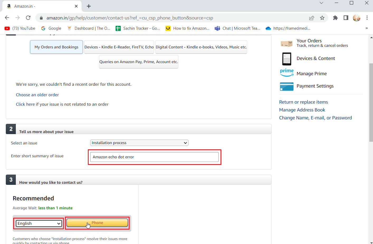Click the scrollbar up arrow
The height and width of the screenshot is (244, 373).
click(x=371, y=37)
